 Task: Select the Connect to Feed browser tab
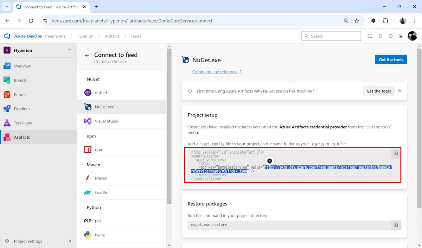52,7
